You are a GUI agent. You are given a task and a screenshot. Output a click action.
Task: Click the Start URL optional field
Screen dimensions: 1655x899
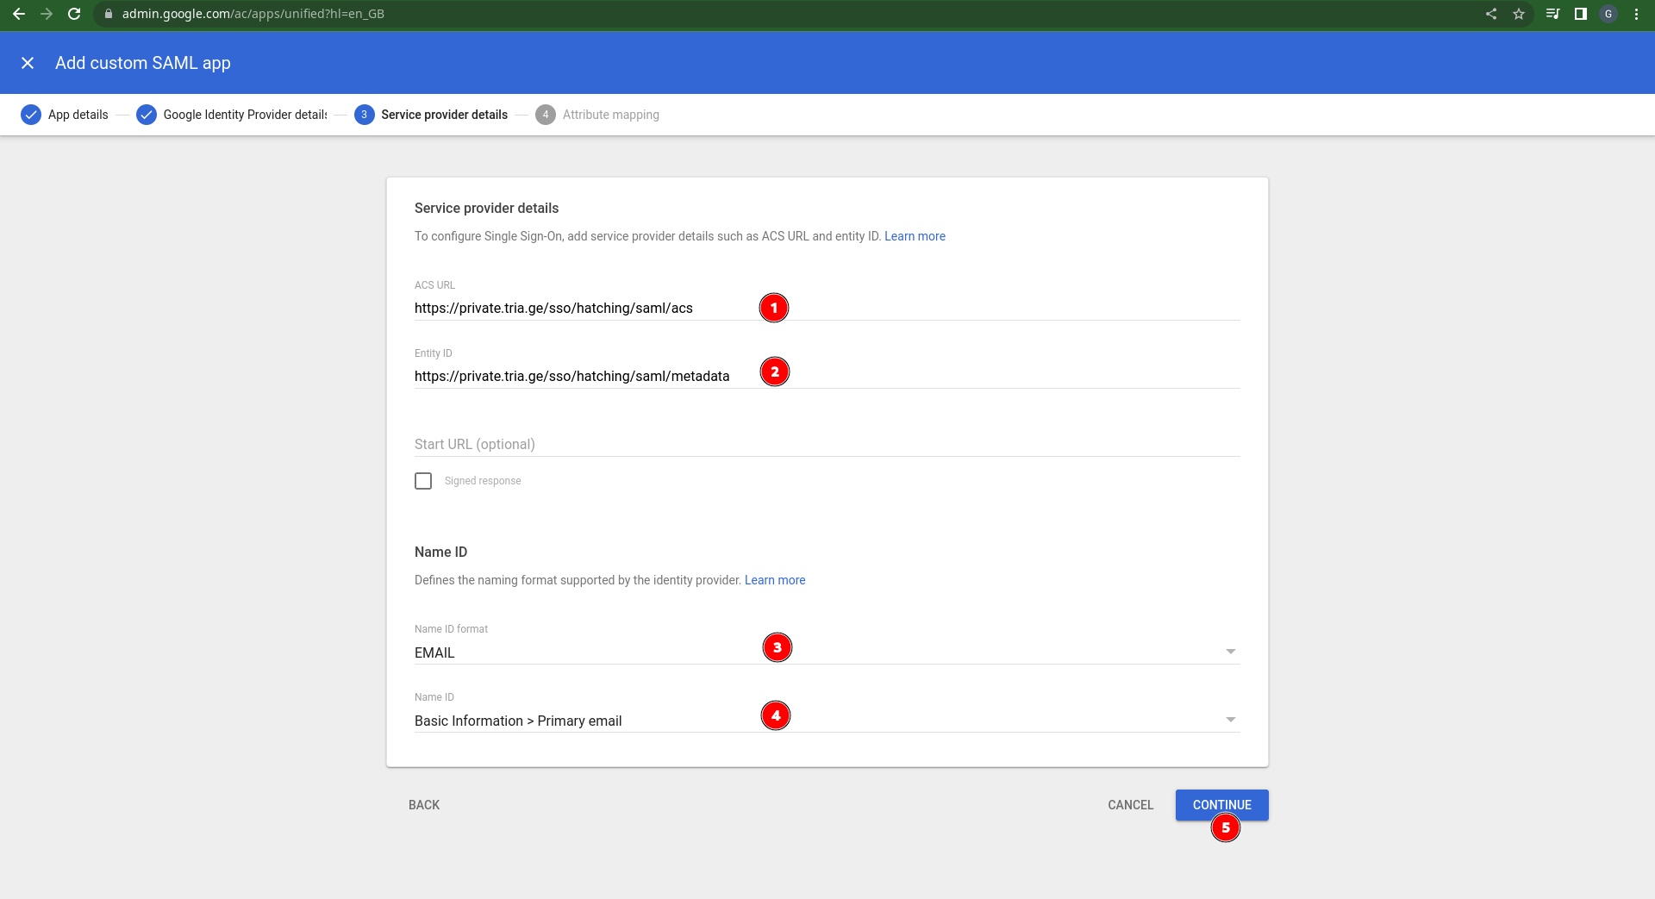(826, 444)
